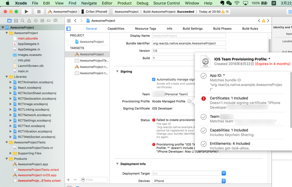Open the Source Control menu
This screenshot has height=187, width=292.
pos(166,3)
